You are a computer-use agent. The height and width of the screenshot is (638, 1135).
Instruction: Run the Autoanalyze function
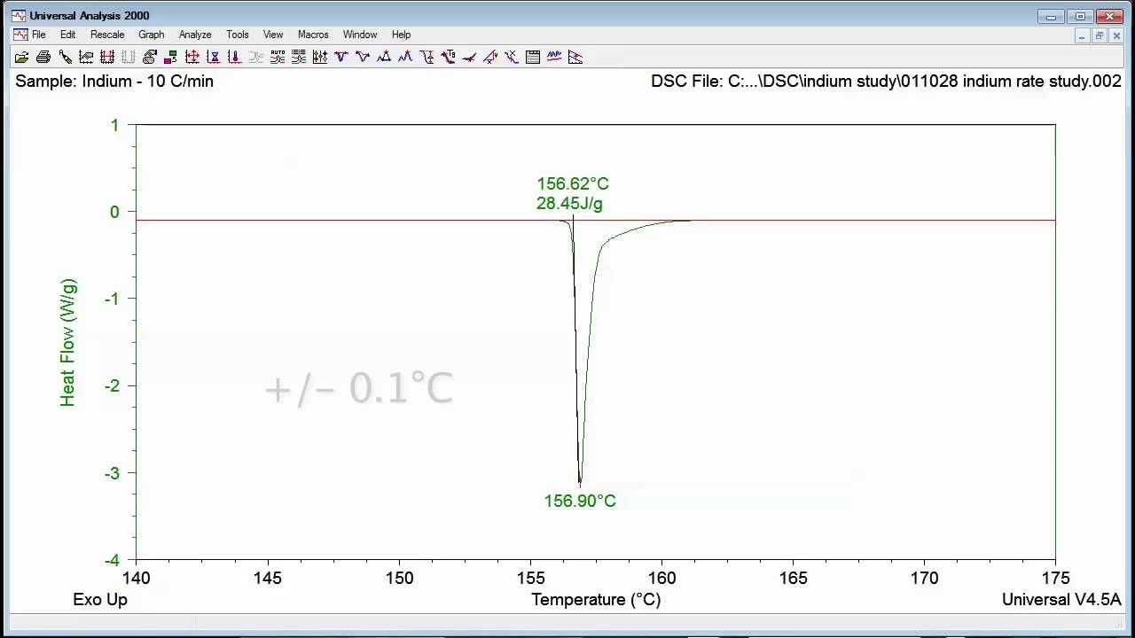click(278, 57)
